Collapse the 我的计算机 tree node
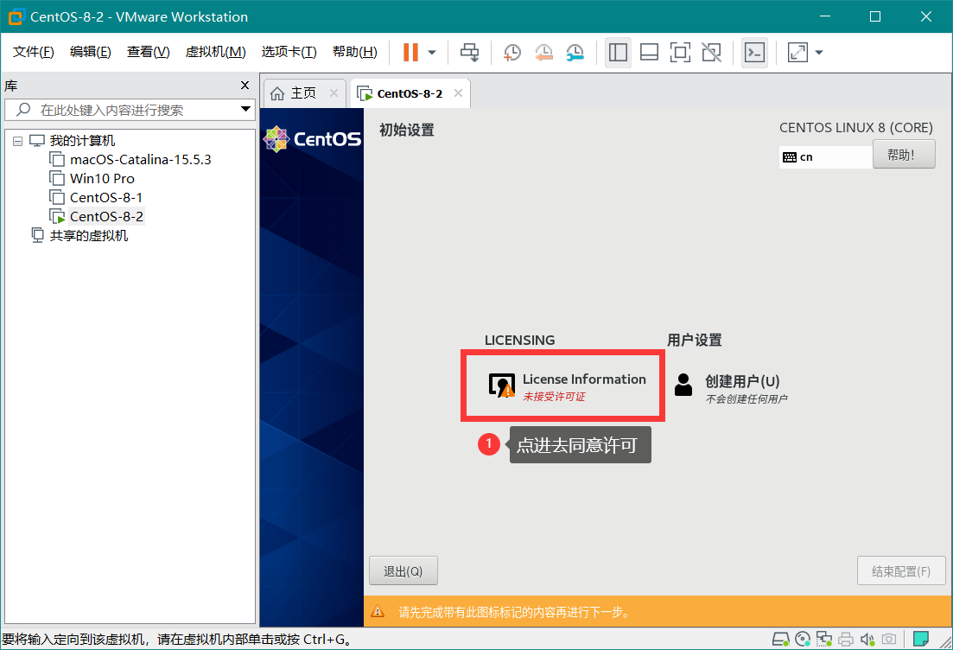The height and width of the screenshot is (650, 953). click(x=17, y=141)
